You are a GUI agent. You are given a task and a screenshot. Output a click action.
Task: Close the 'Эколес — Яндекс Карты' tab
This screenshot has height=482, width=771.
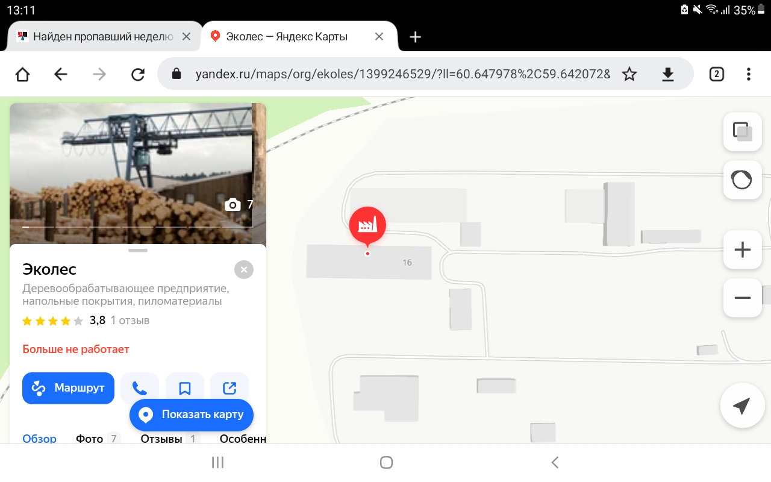click(379, 37)
